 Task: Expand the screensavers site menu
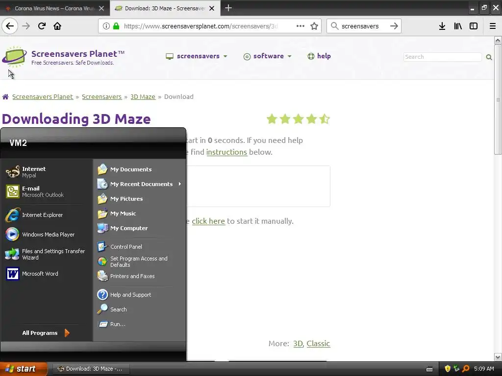(197, 56)
